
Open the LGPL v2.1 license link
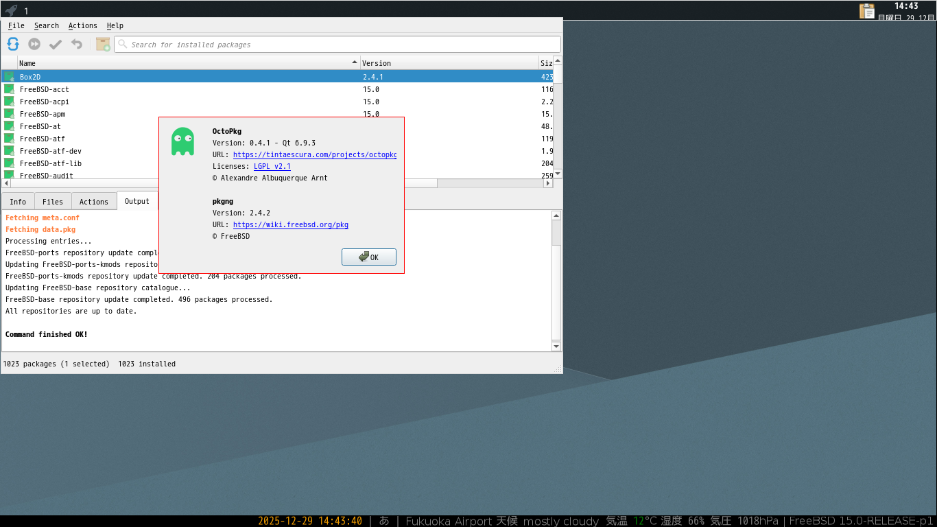(x=272, y=166)
